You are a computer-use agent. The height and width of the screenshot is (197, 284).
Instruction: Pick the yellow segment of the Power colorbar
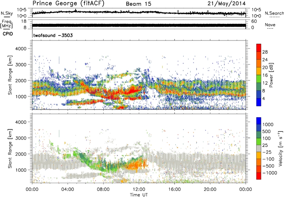(259, 71)
